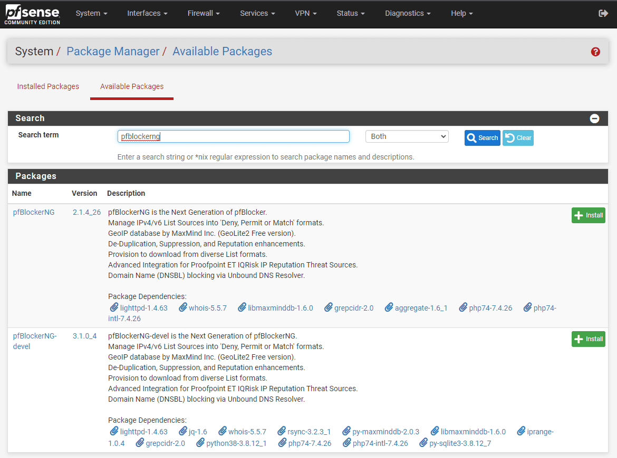The image size is (617, 458).
Task: Open py-sqlite3-3.8.12_7 dependency link
Action: pos(455,443)
